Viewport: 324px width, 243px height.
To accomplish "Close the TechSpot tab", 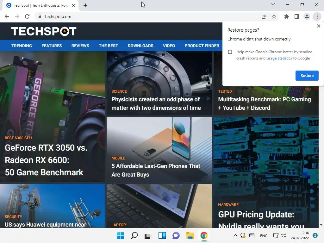I will [73, 5].
